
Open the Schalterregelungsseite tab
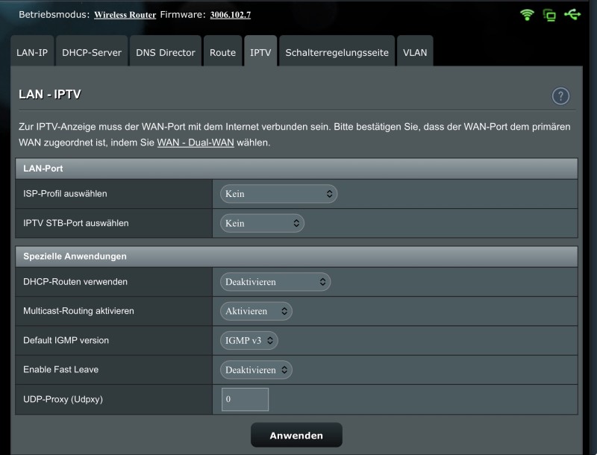tap(337, 53)
